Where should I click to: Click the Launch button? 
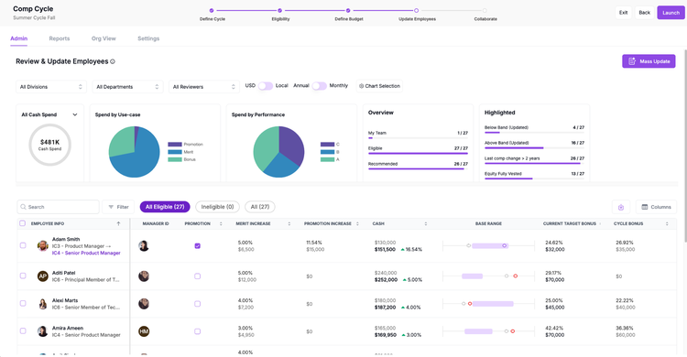pos(671,13)
